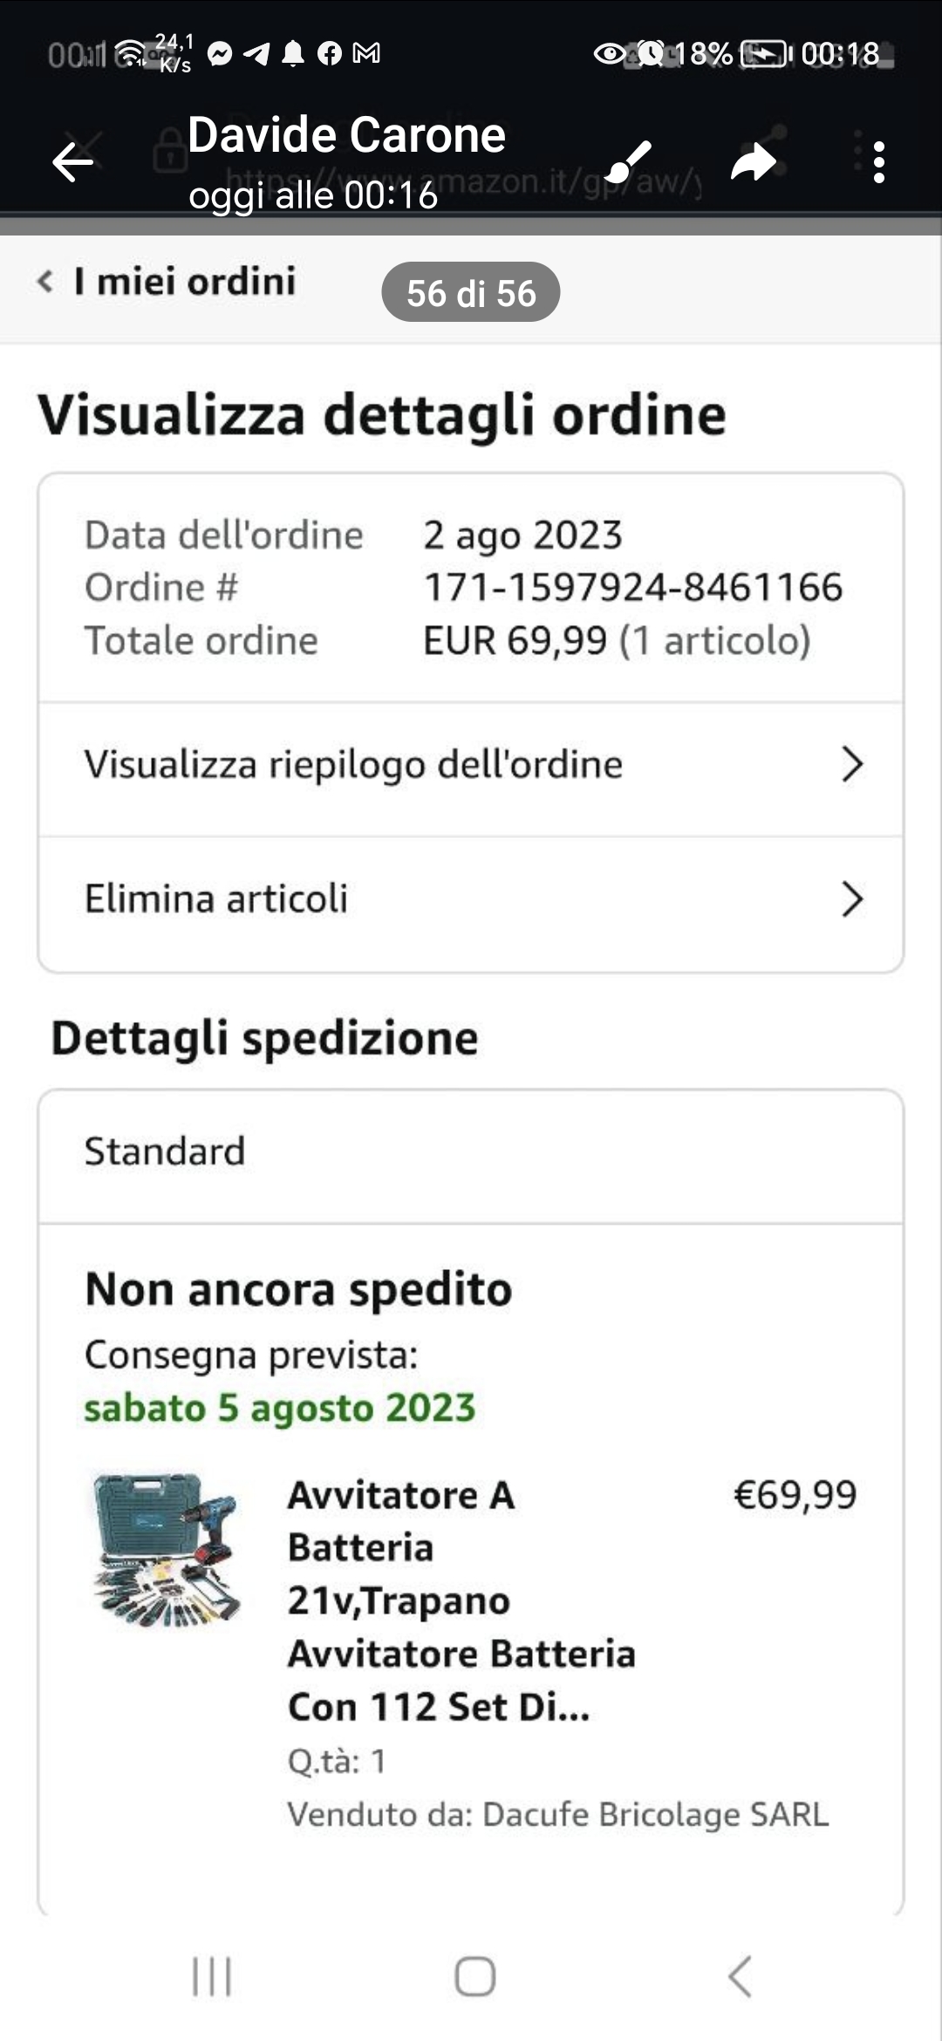
Task: Open Visualizza riepilogo dell'ordine row
Action: point(353,764)
